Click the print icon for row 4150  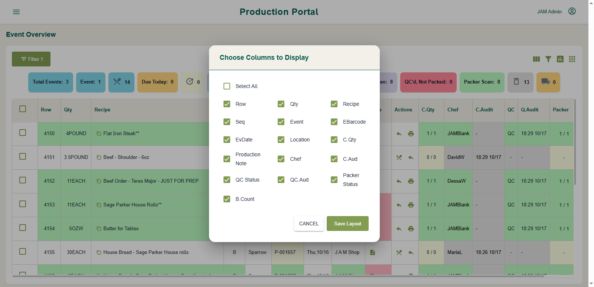coord(411,134)
